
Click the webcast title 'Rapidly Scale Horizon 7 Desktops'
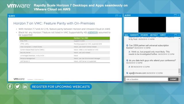(x=80, y=7)
